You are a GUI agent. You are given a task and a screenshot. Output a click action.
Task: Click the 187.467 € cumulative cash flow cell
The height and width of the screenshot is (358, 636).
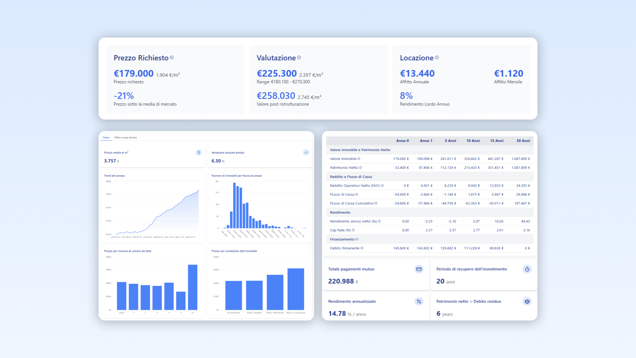tap(522, 203)
